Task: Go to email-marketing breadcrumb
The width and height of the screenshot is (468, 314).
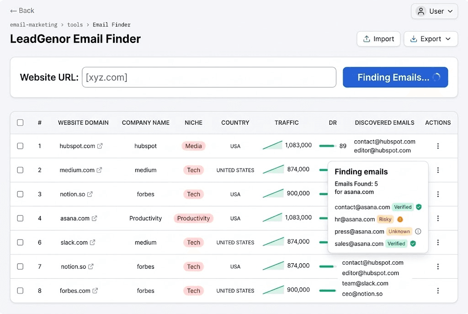Action: (x=34, y=25)
